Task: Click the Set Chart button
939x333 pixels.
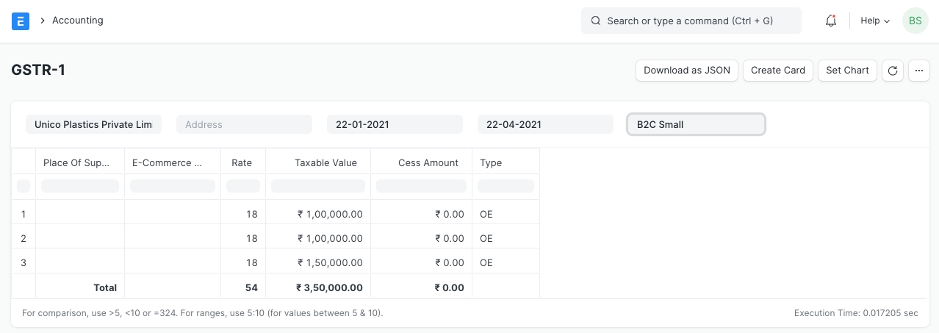Action: [846, 71]
